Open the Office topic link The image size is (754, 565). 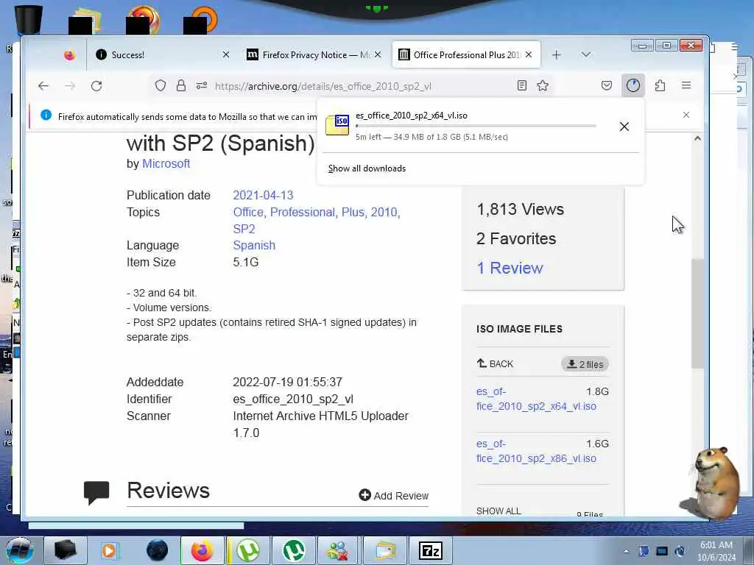248,213
